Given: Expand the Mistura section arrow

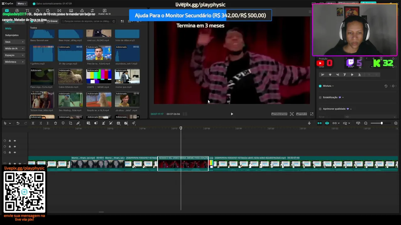Looking at the screenshot, I should point(333,86).
